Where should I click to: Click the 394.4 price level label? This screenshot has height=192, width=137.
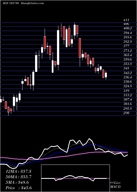[x=128, y=33]
